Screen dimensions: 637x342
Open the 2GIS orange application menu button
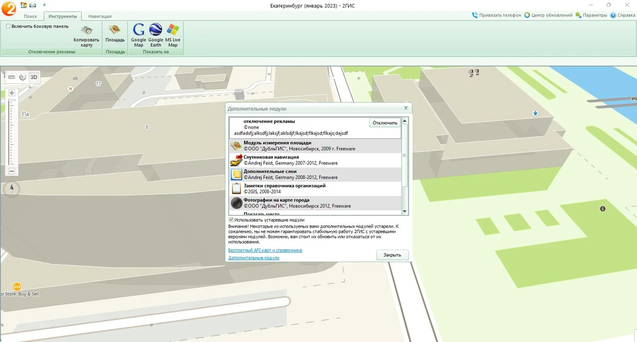point(8,7)
